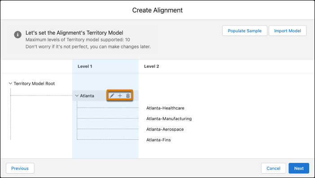Proceed with the Next button
Viewport: 315px width, 178px height.
[299, 168]
